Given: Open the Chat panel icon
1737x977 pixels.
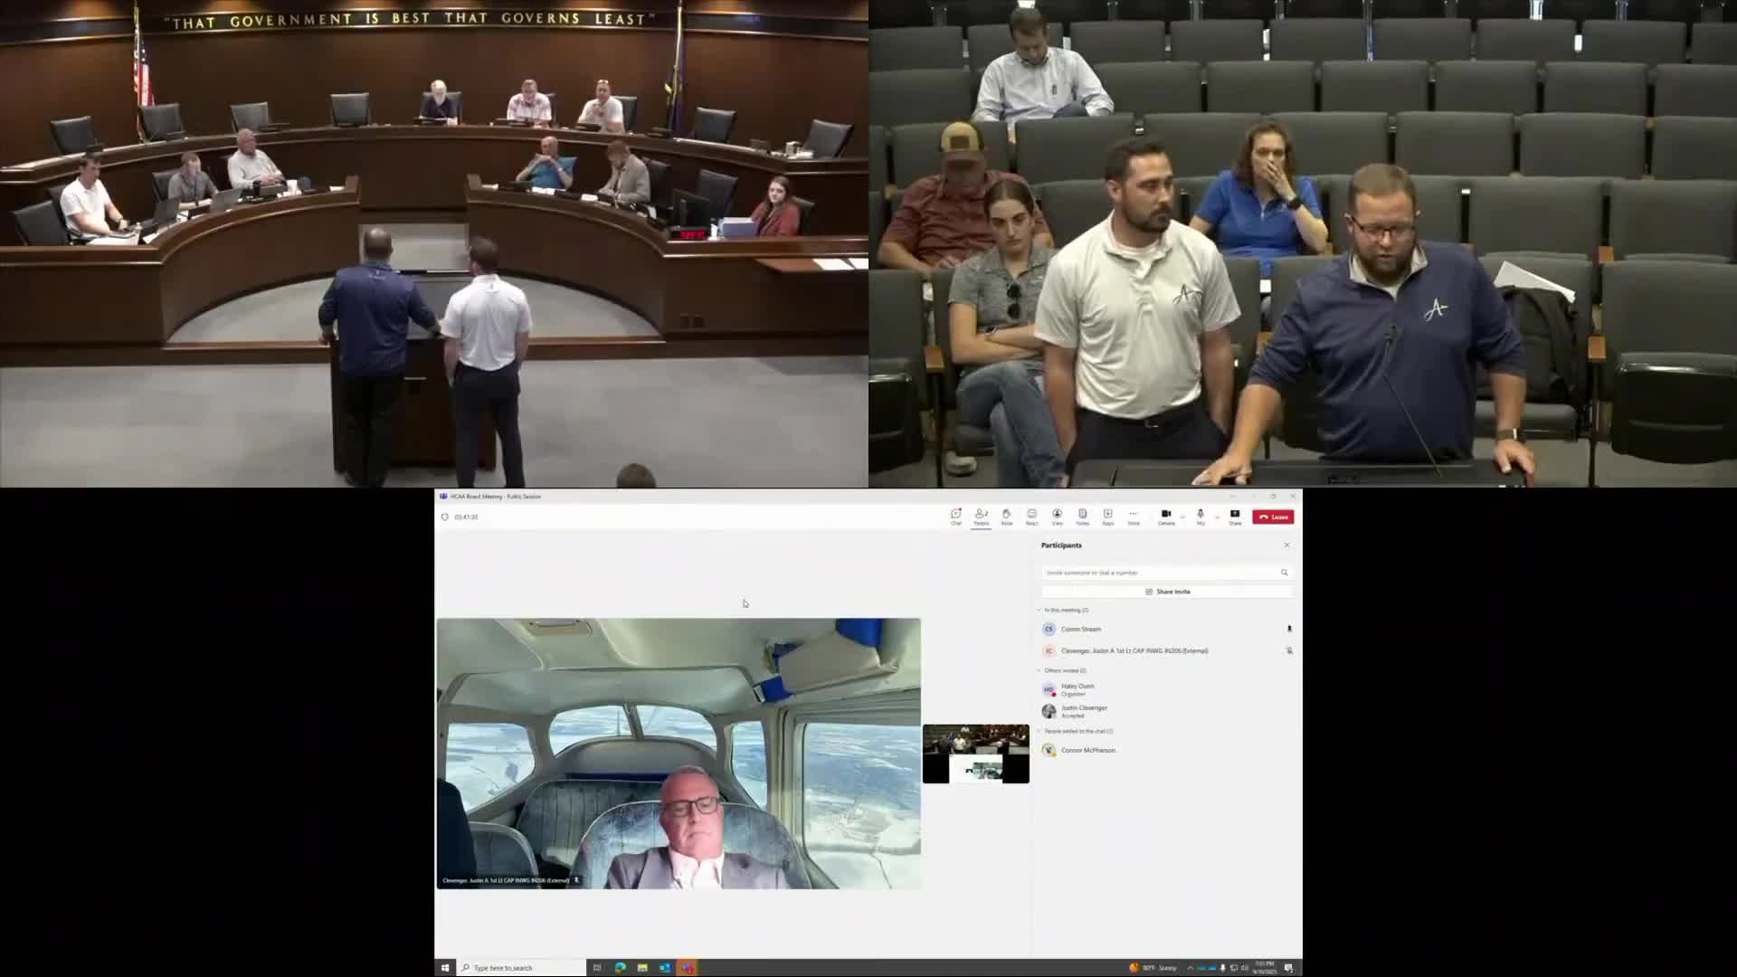Looking at the screenshot, I should 955,516.
